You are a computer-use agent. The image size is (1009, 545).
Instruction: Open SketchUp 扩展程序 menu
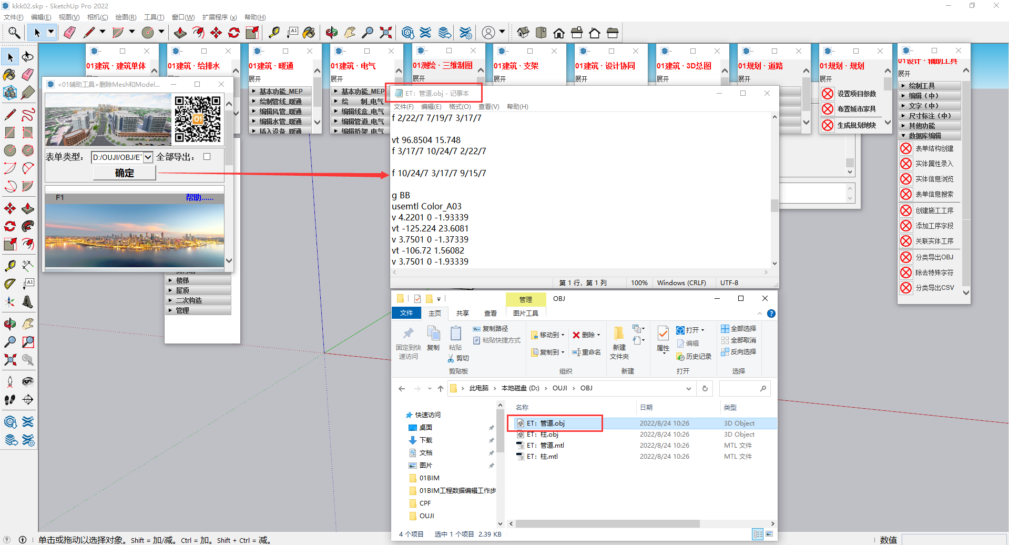220,17
